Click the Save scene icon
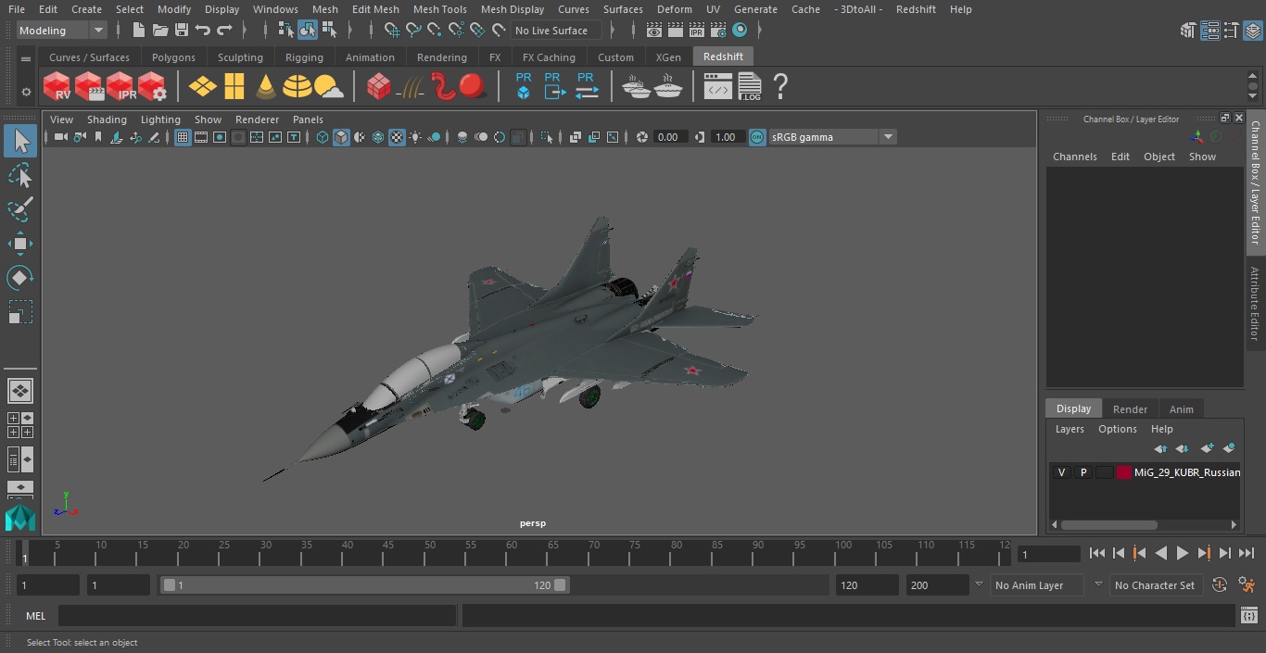 point(182,31)
